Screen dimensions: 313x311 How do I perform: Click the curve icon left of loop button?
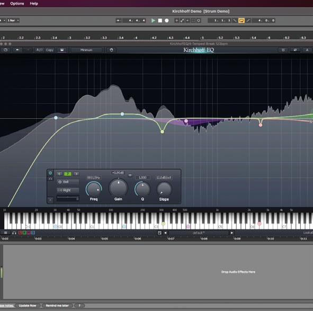(x=235, y=20)
